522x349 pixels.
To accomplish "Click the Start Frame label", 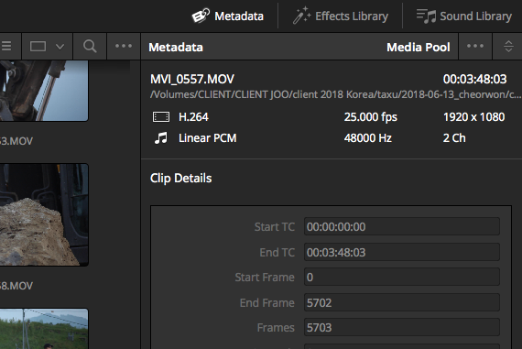I will click(x=265, y=277).
